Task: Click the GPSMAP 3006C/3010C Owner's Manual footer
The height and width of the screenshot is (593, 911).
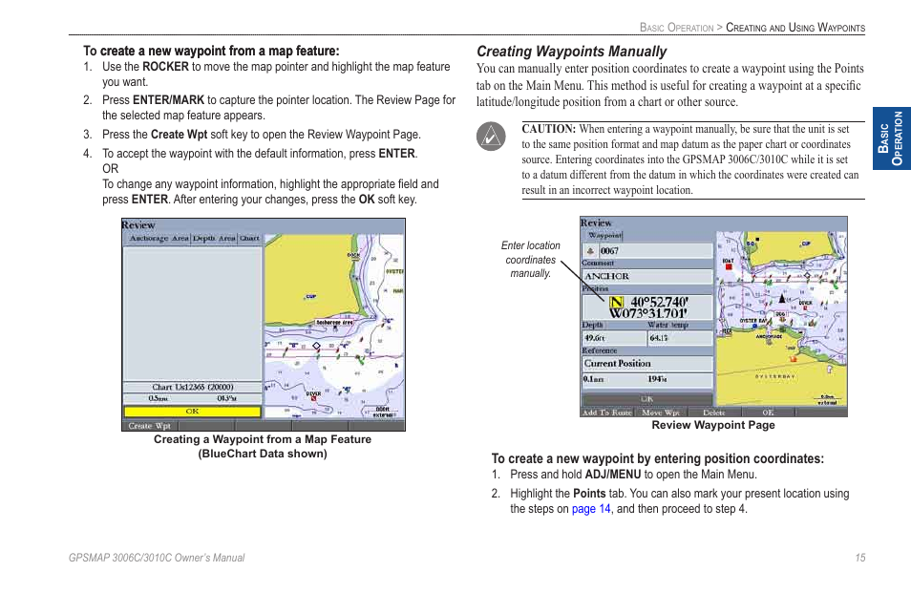Action: click(157, 558)
